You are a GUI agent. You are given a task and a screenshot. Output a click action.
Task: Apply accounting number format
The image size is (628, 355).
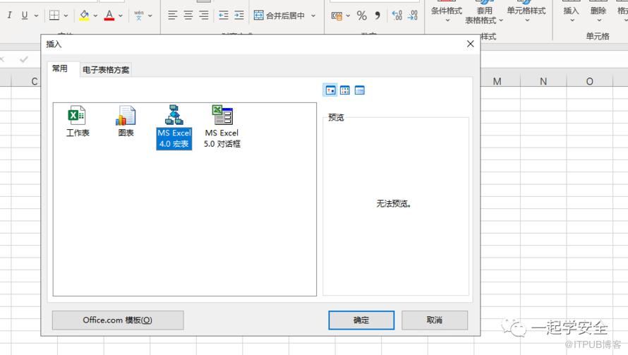click(x=337, y=16)
